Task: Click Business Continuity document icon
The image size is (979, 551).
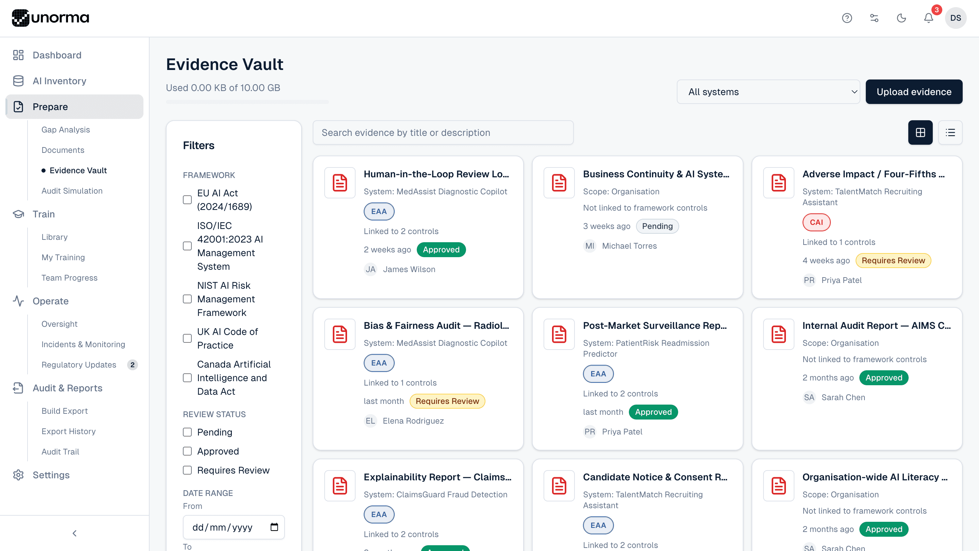Action: (x=559, y=183)
